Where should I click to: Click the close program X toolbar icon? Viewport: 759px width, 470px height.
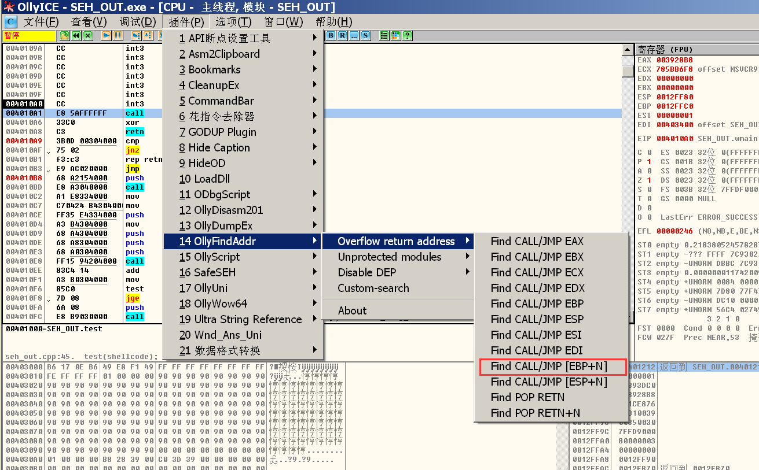click(x=87, y=36)
